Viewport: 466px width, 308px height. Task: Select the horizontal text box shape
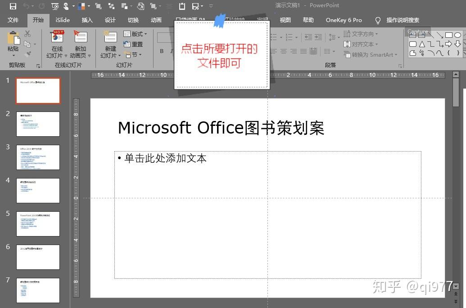tap(412, 35)
